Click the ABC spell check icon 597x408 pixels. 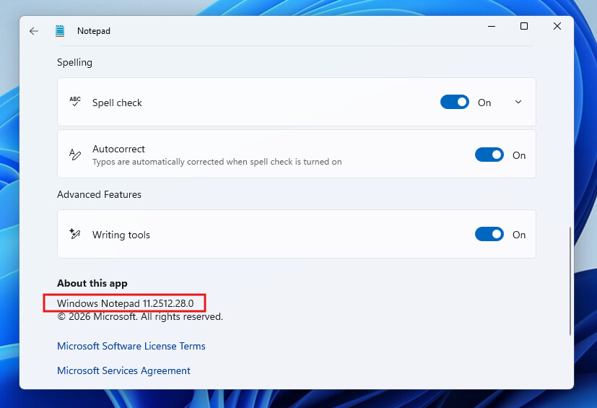coord(75,102)
